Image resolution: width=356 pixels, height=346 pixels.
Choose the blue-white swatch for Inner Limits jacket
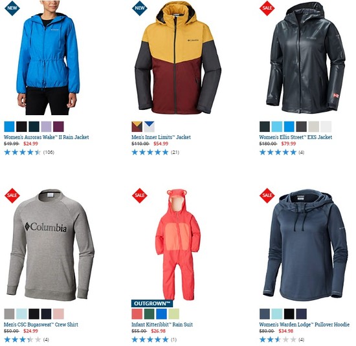pyautogui.click(x=149, y=127)
